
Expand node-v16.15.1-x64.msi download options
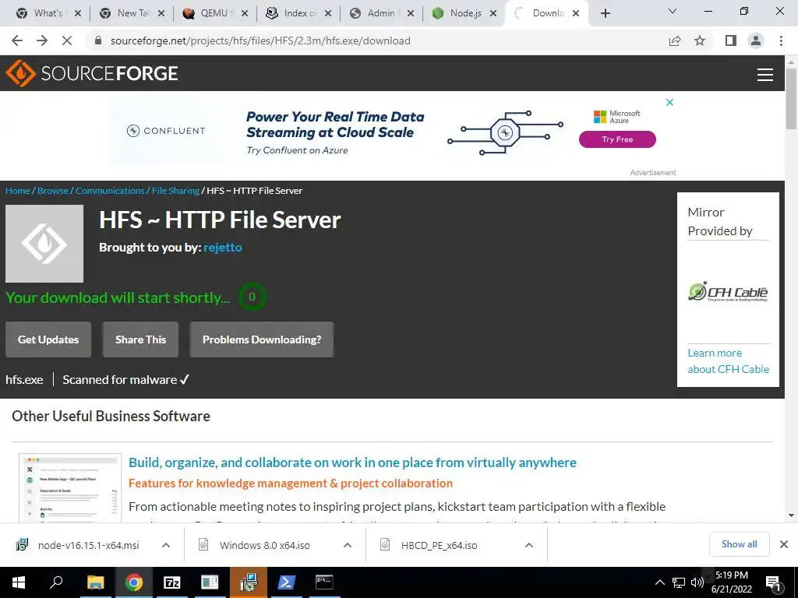pos(165,545)
